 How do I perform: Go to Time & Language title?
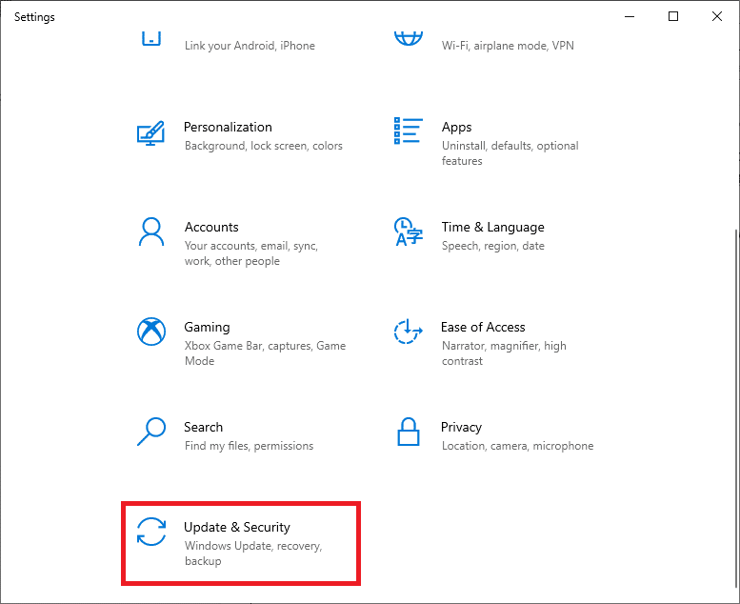pyautogui.click(x=492, y=227)
